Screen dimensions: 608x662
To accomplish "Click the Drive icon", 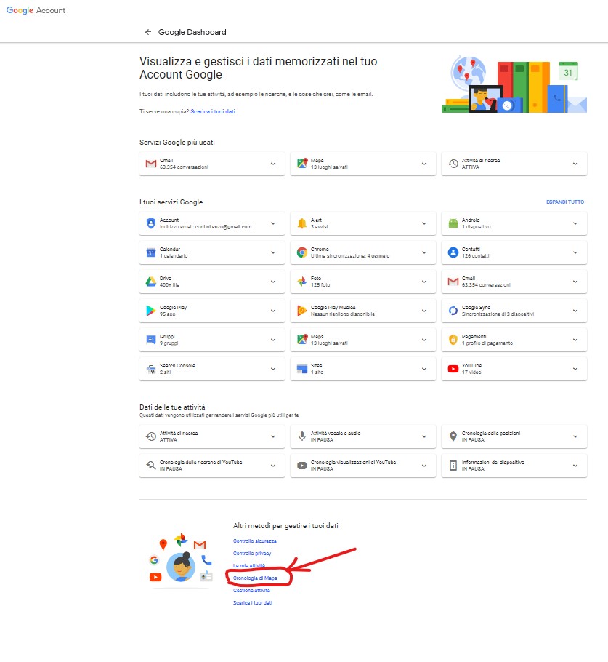I will coord(151,282).
